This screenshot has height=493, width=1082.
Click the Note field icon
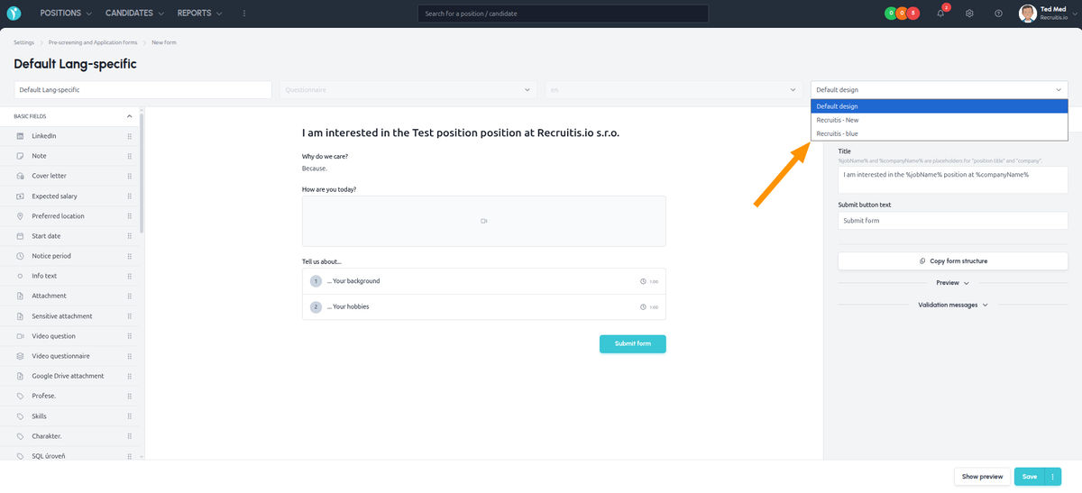point(21,156)
